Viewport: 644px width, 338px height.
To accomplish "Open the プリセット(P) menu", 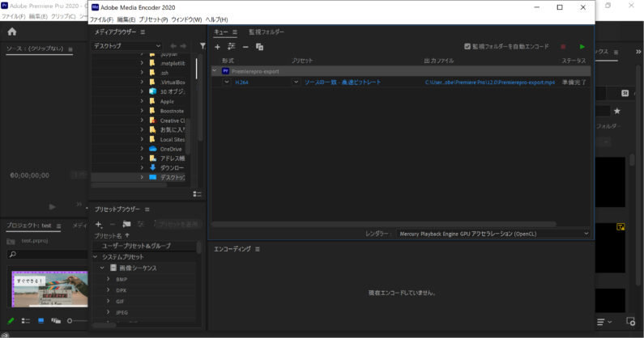I will point(153,19).
